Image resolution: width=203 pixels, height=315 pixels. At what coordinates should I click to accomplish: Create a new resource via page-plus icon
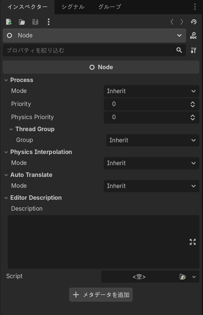tap(9, 22)
